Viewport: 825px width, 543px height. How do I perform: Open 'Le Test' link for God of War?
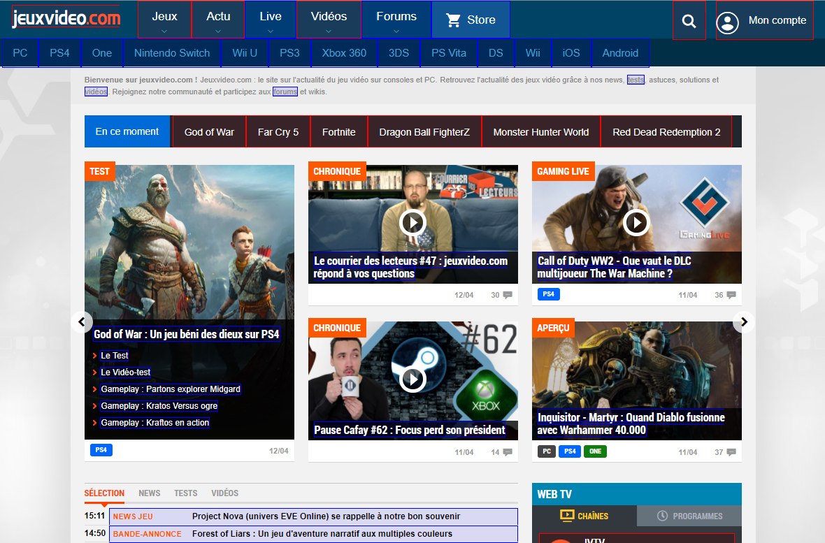click(114, 356)
